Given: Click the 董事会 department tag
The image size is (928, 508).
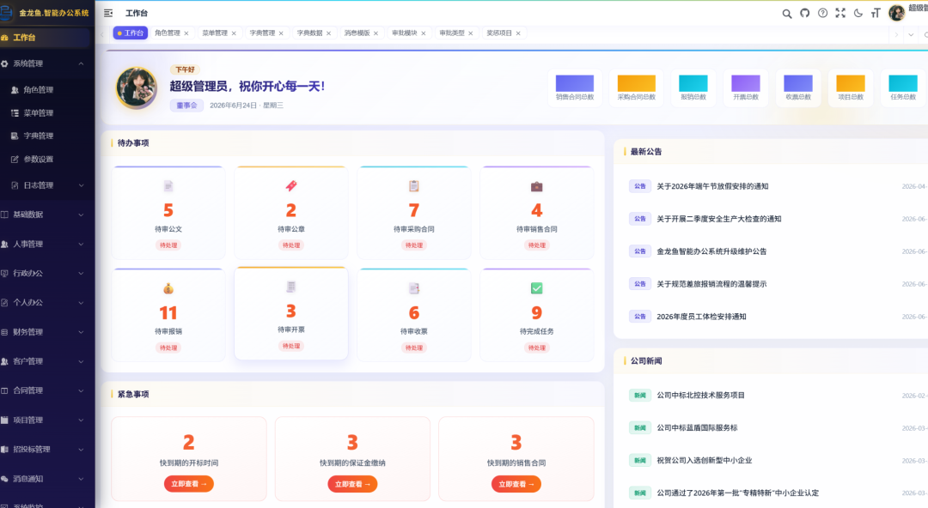Looking at the screenshot, I should pyautogui.click(x=187, y=106).
